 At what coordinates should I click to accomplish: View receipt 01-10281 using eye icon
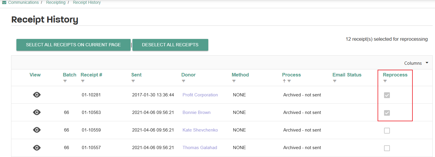coord(37,95)
